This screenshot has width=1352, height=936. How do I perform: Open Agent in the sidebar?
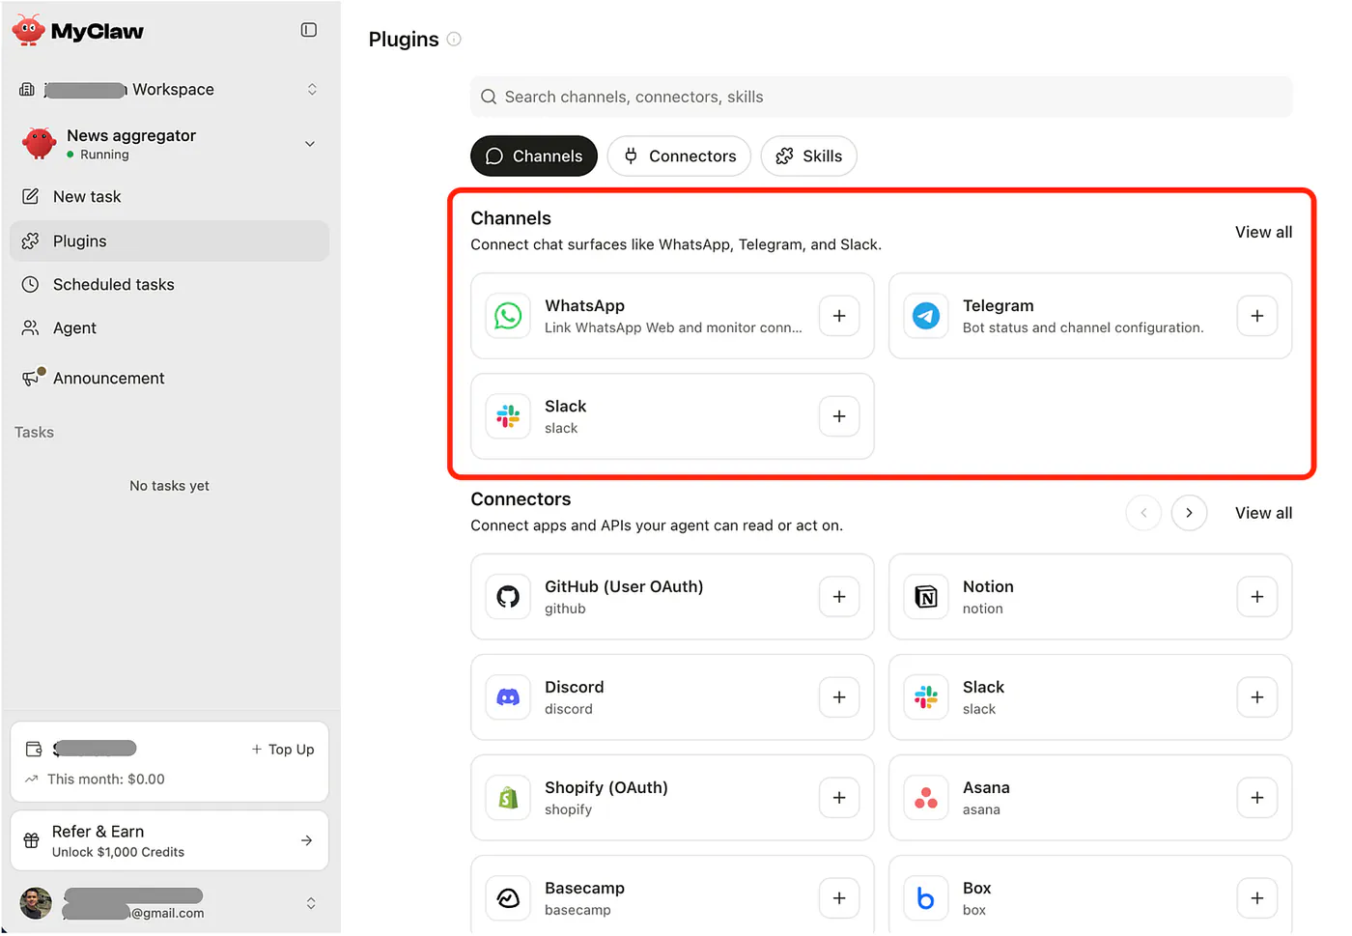(170, 328)
